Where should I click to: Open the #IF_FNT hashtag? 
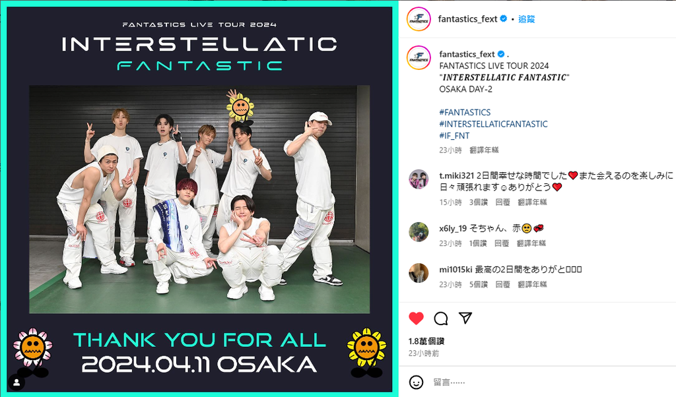tap(454, 136)
